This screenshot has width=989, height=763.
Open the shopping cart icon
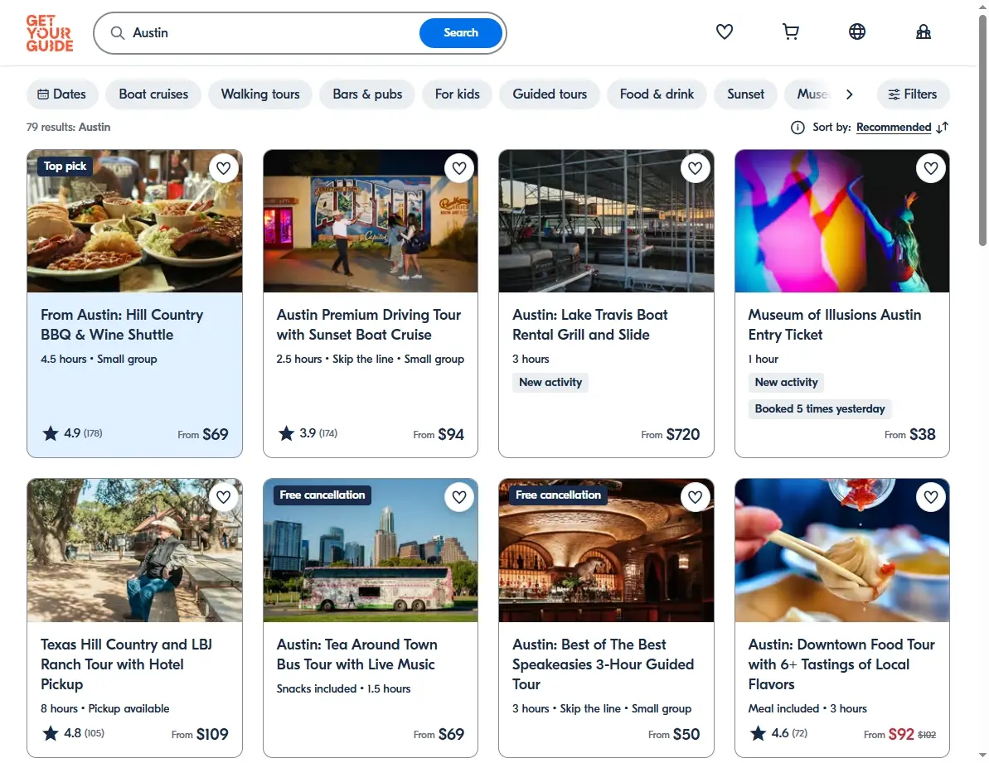(x=790, y=31)
